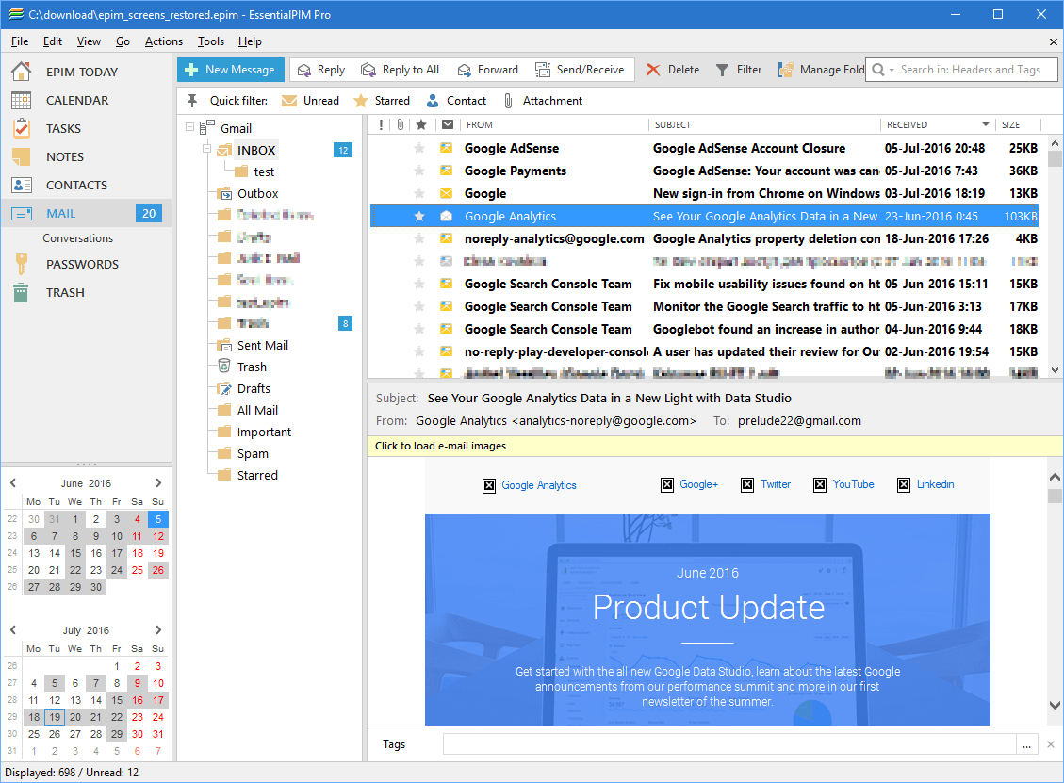Open the Tools menu
This screenshot has height=783, width=1064.
[211, 41]
